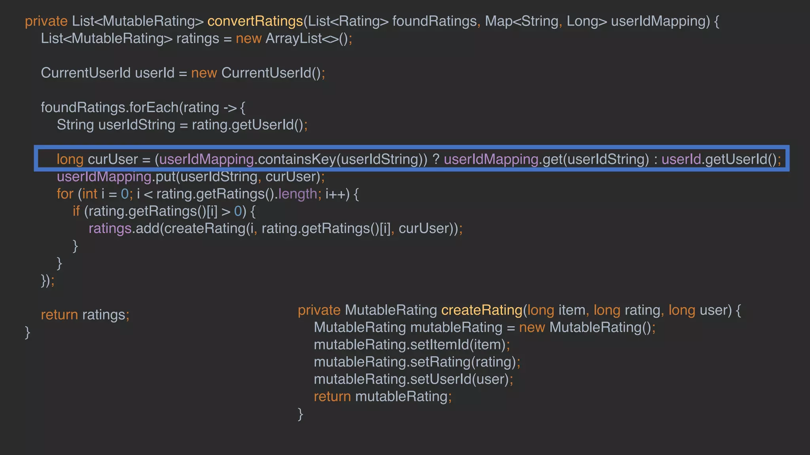Viewport: 810px width, 455px height.
Task: Click the 'mutableRating.setRating(rating);' line
Action: click(x=417, y=362)
